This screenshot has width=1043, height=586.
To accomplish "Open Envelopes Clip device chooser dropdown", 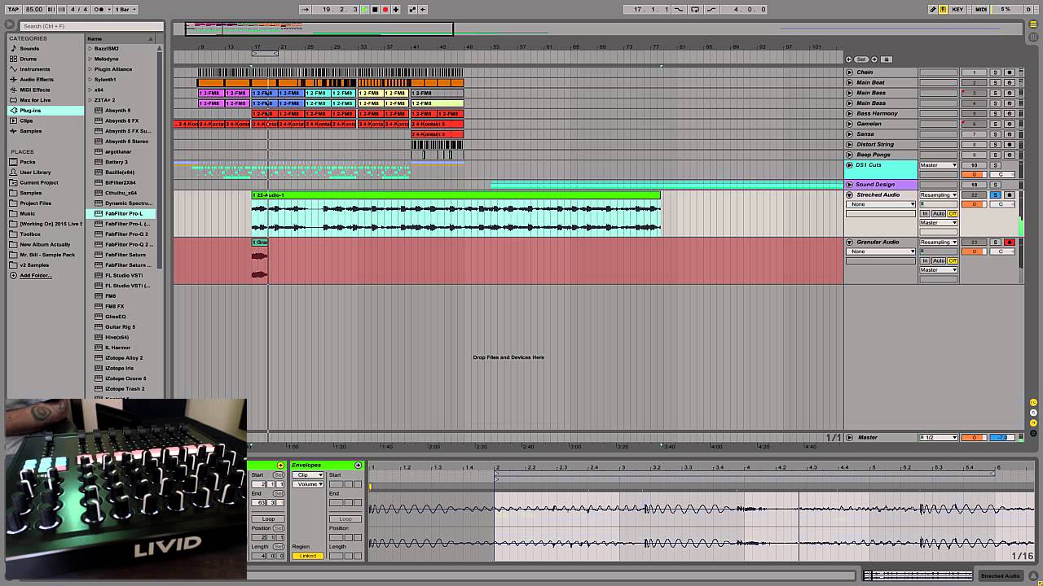I will [307, 474].
